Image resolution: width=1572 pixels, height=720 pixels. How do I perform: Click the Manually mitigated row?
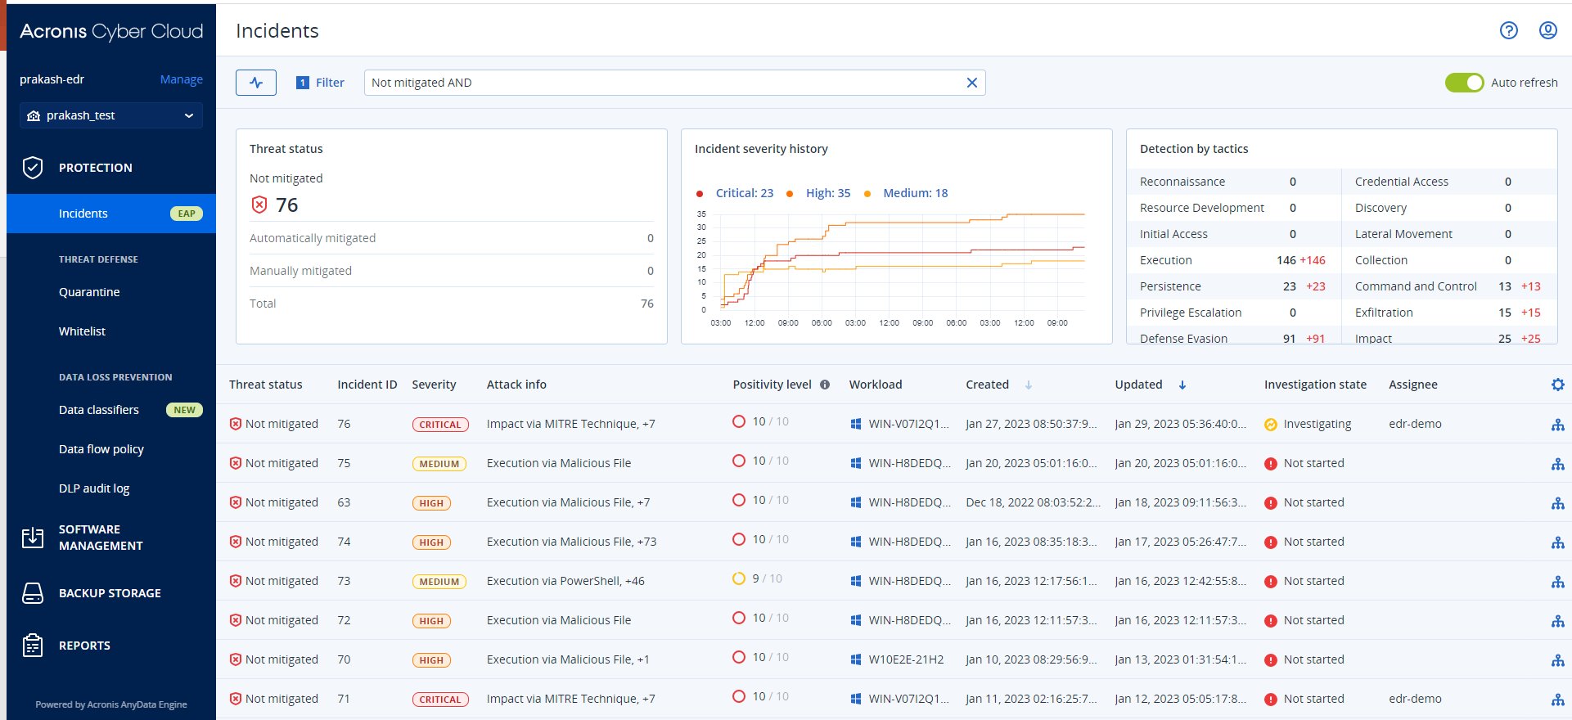(452, 271)
